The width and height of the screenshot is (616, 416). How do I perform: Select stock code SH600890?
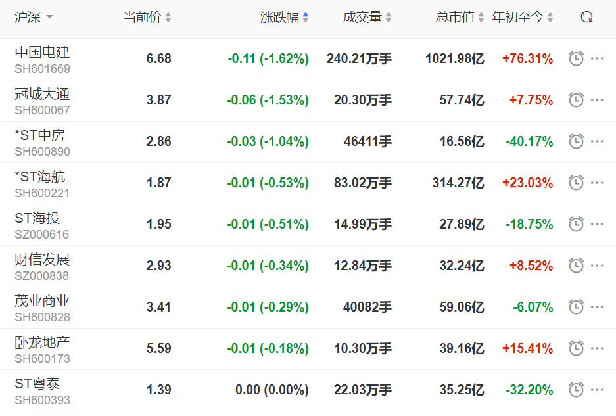click(x=43, y=152)
